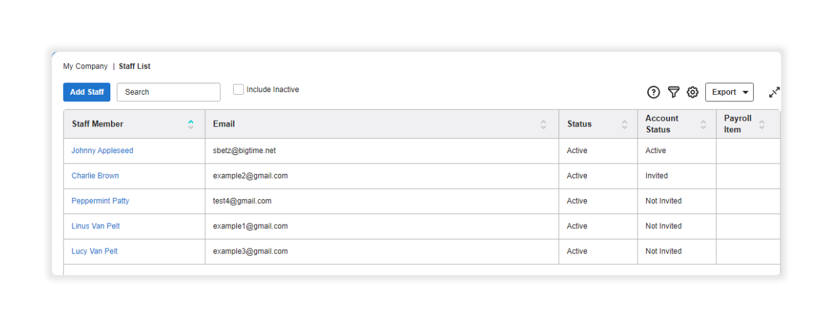Viewport: 833px width, 327px height.
Task: Sort by Status column arrows
Action: pos(625,124)
